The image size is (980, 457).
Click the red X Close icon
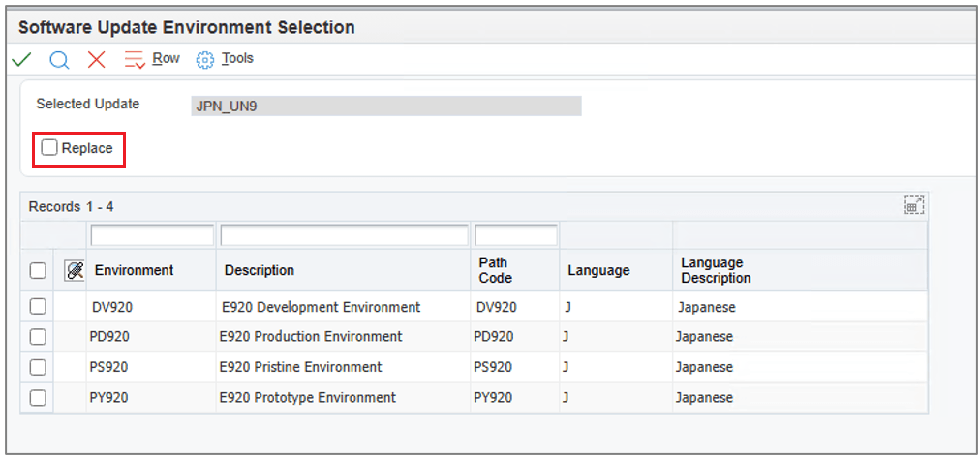tap(97, 59)
